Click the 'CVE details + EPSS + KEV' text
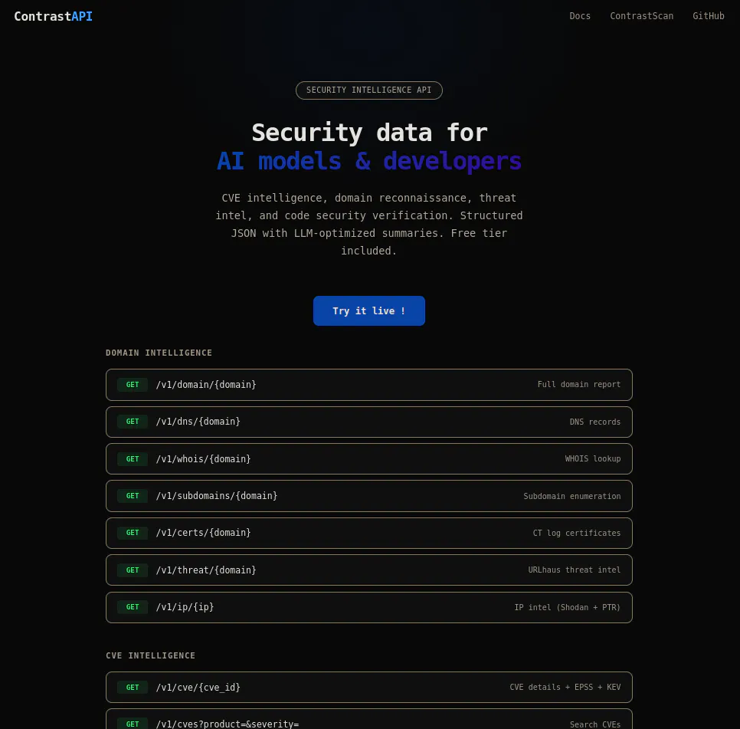Image resolution: width=740 pixels, height=729 pixels. pyautogui.click(x=565, y=687)
